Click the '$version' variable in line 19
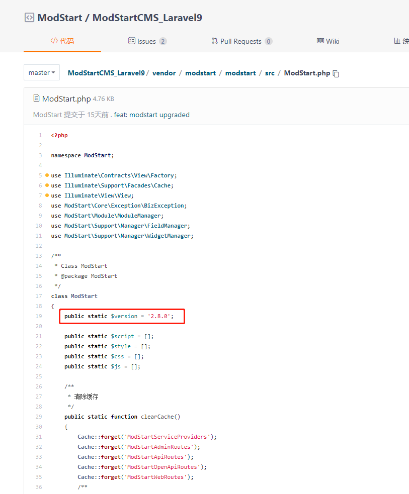 pyautogui.click(x=124, y=316)
